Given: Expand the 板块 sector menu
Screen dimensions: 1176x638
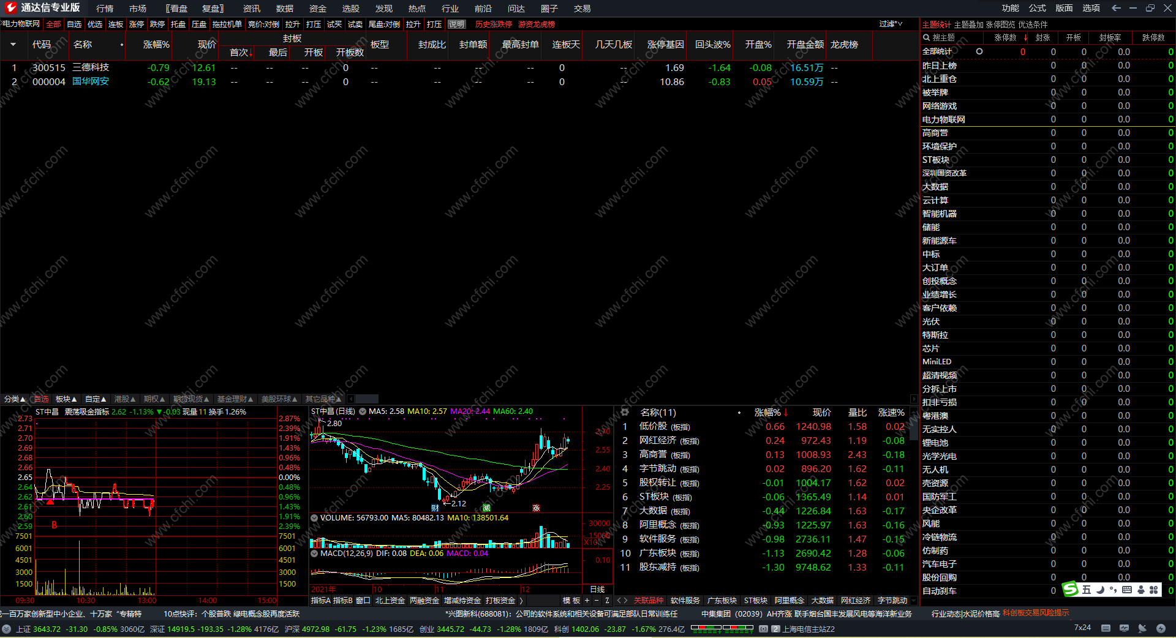Looking at the screenshot, I should tap(66, 399).
